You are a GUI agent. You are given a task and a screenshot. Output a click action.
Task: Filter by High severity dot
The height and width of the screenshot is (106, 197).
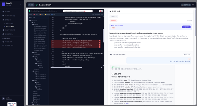click(x=40, y=15)
